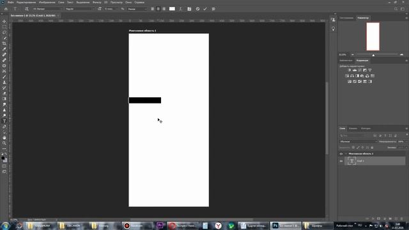Open the Редактирование menu
409x230 pixels.
click(x=26, y=3)
